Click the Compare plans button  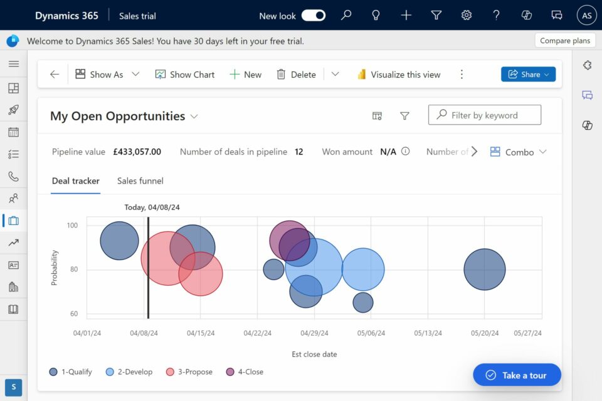coord(564,41)
